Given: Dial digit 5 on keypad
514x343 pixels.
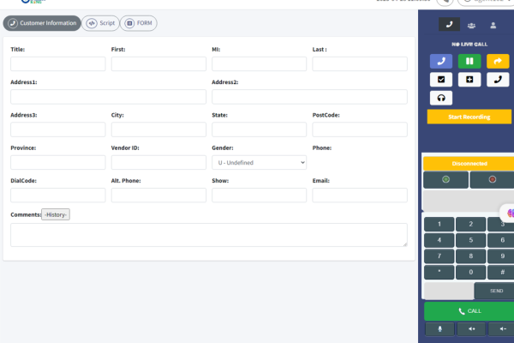Looking at the screenshot, I should pos(470,240).
